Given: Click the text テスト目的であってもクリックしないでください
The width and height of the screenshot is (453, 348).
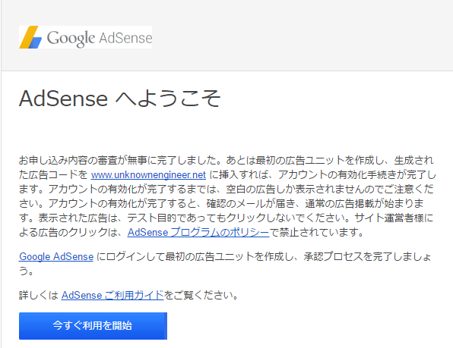Looking at the screenshot, I should click(x=238, y=218).
